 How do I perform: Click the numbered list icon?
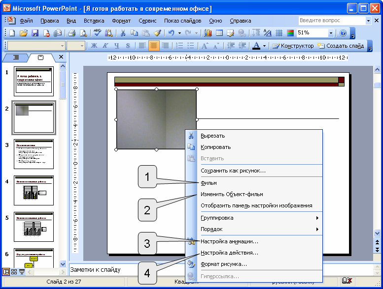(179, 46)
